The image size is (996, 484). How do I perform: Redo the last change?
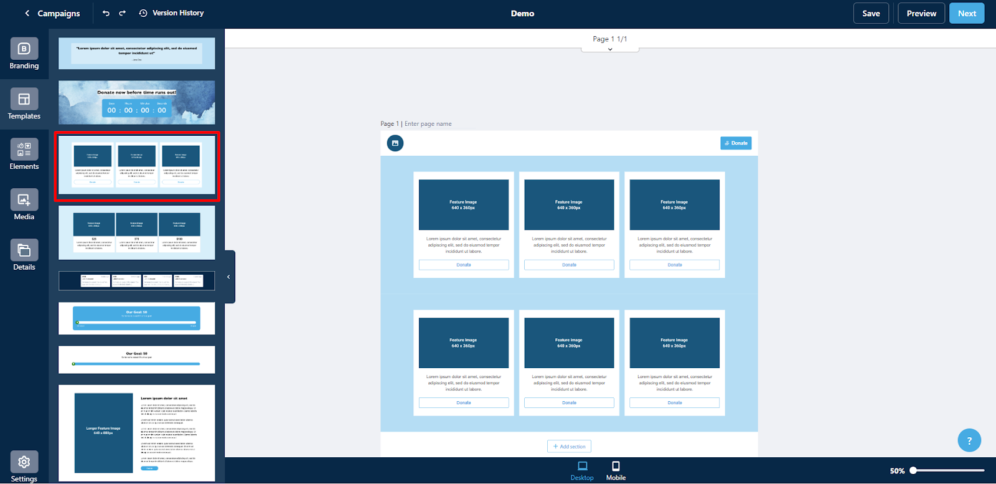point(123,13)
